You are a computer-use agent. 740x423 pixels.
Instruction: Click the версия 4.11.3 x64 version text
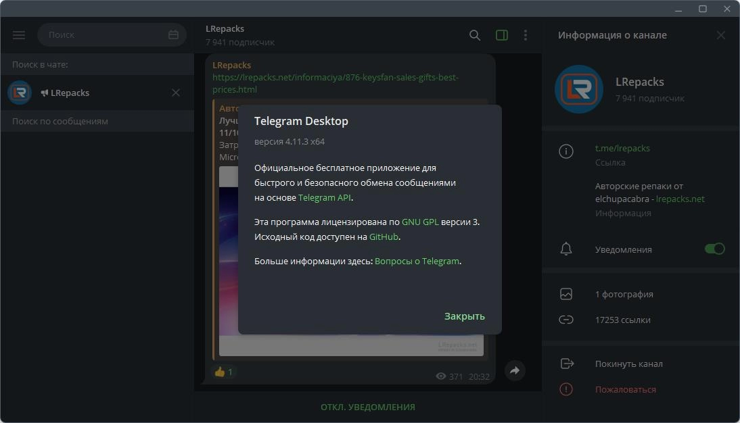[x=290, y=141]
